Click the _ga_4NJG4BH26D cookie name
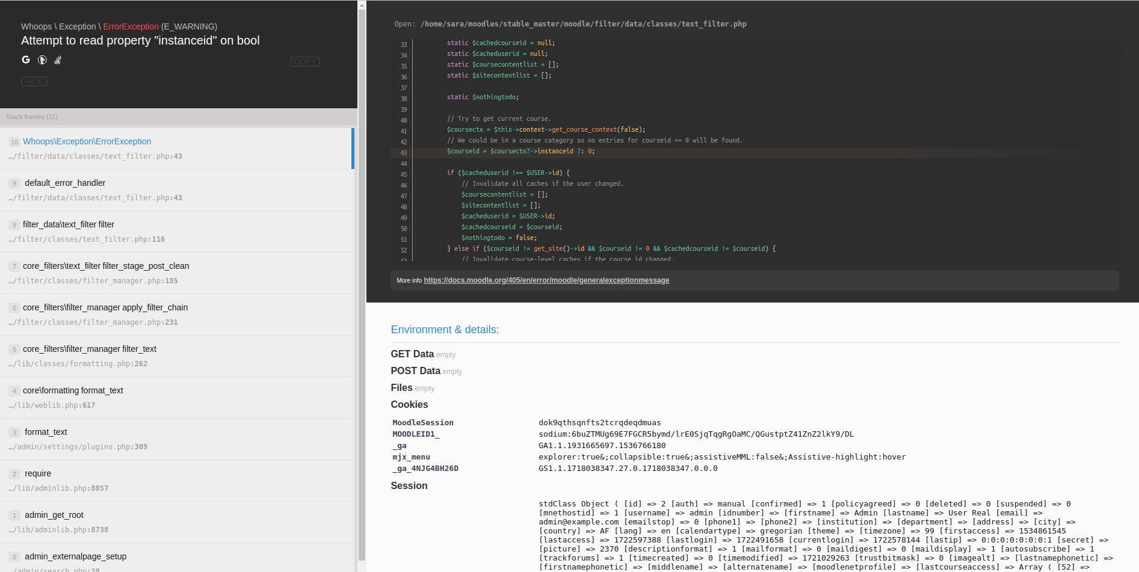The image size is (1139, 572). tap(425, 469)
